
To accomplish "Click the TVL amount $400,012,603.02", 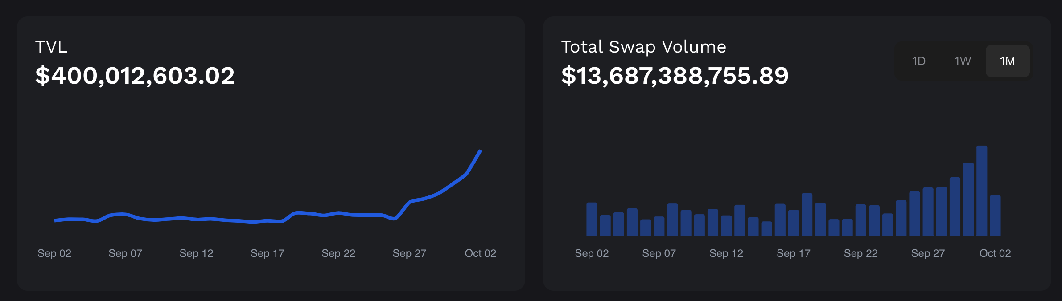I will pos(135,75).
